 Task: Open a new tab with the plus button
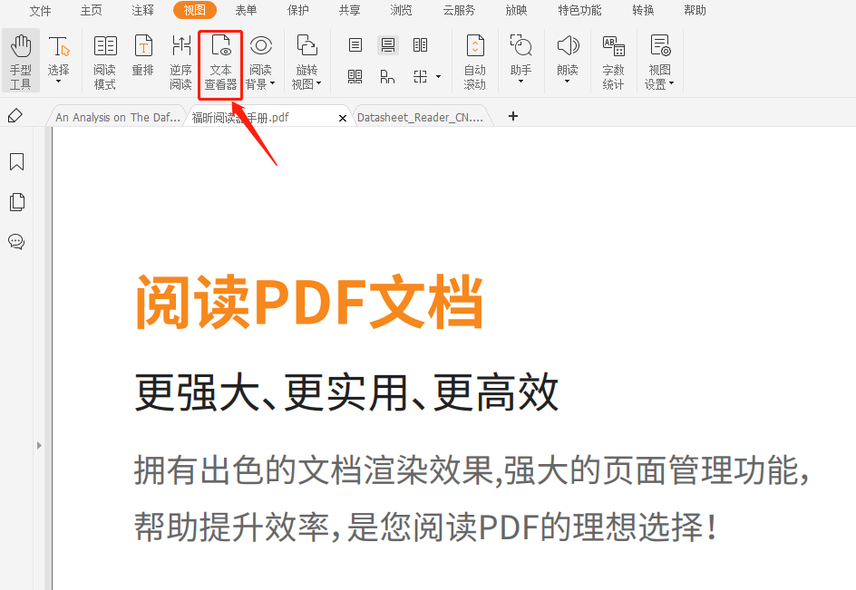tap(513, 116)
